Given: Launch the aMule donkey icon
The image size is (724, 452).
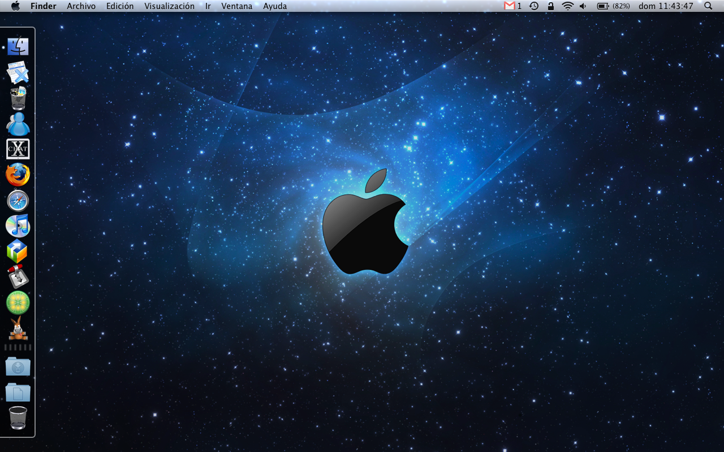Looking at the screenshot, I should [18, 328].
